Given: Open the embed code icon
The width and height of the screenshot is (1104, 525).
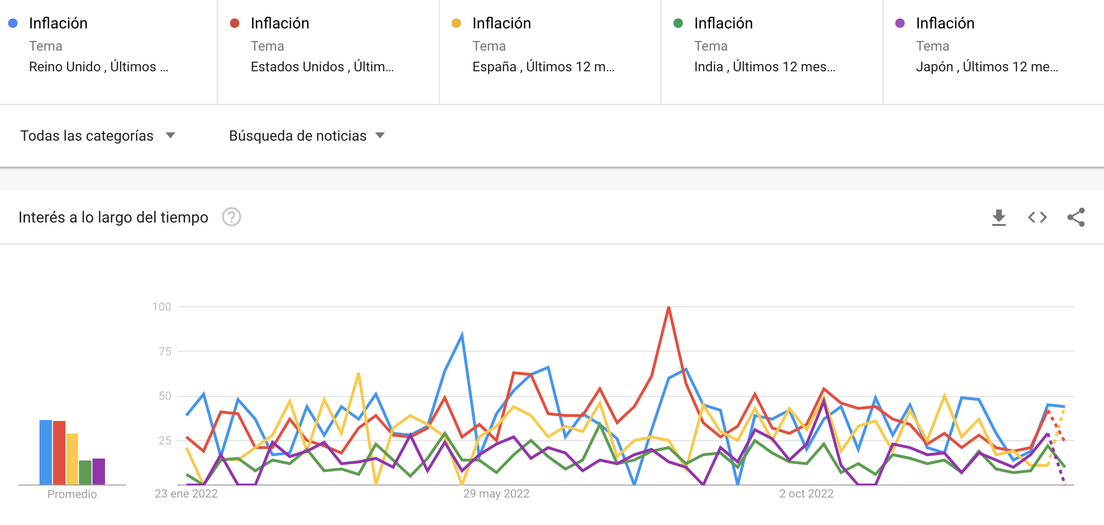Looking at the screenshot, I should pos(1038,217).
